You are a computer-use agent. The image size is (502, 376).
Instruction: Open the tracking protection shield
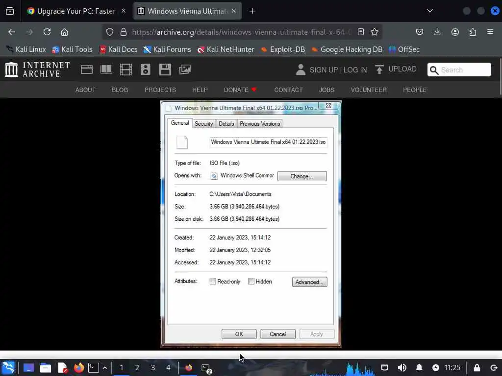coord(110,32)
